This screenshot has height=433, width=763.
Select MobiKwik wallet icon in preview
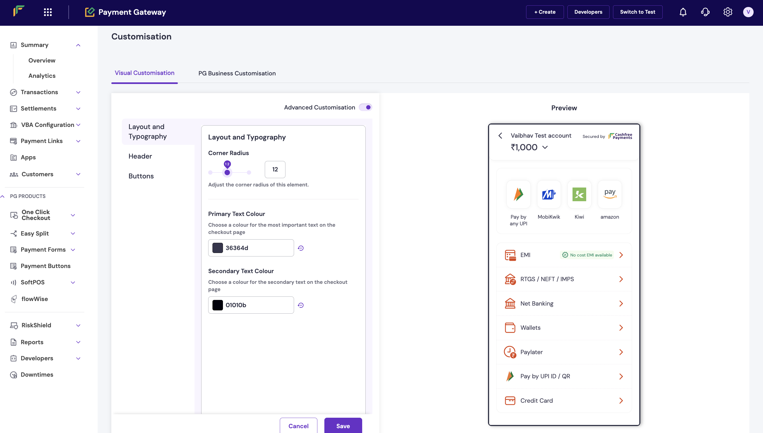pos(549,195)
